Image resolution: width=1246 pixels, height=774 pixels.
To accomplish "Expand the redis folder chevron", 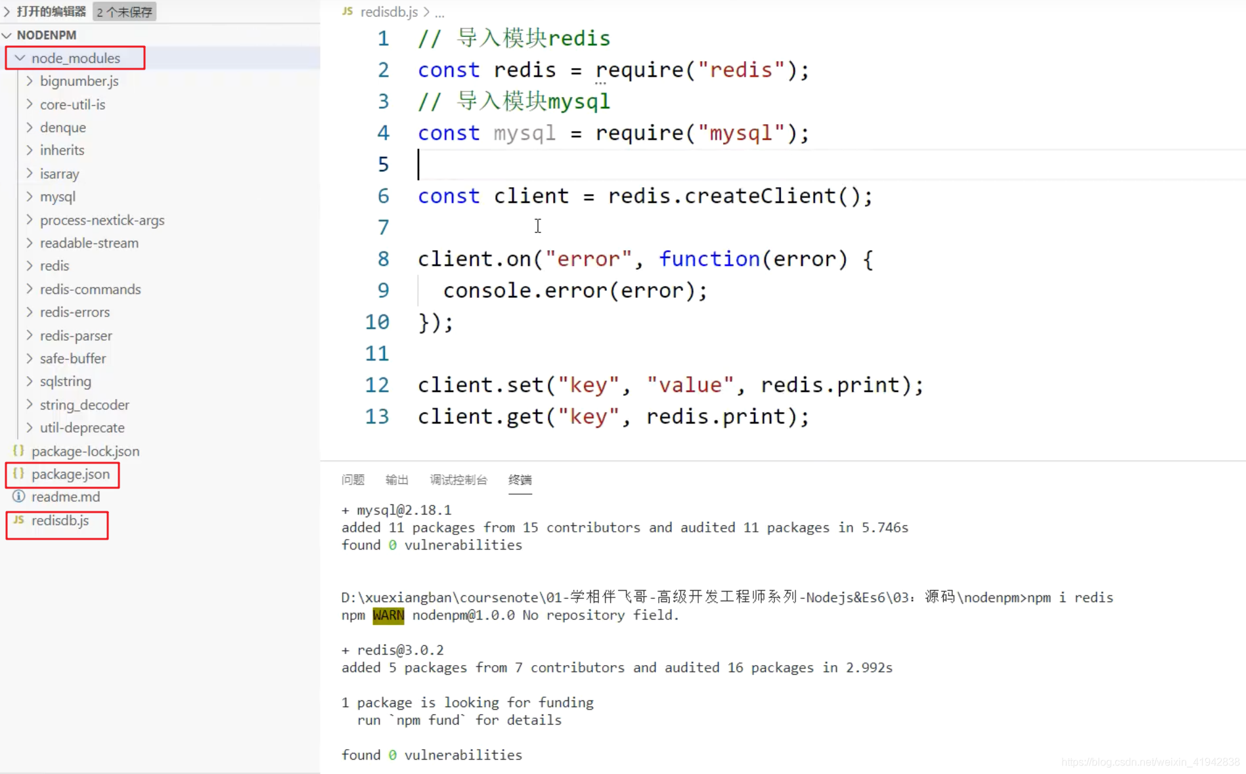I will 30,265.
